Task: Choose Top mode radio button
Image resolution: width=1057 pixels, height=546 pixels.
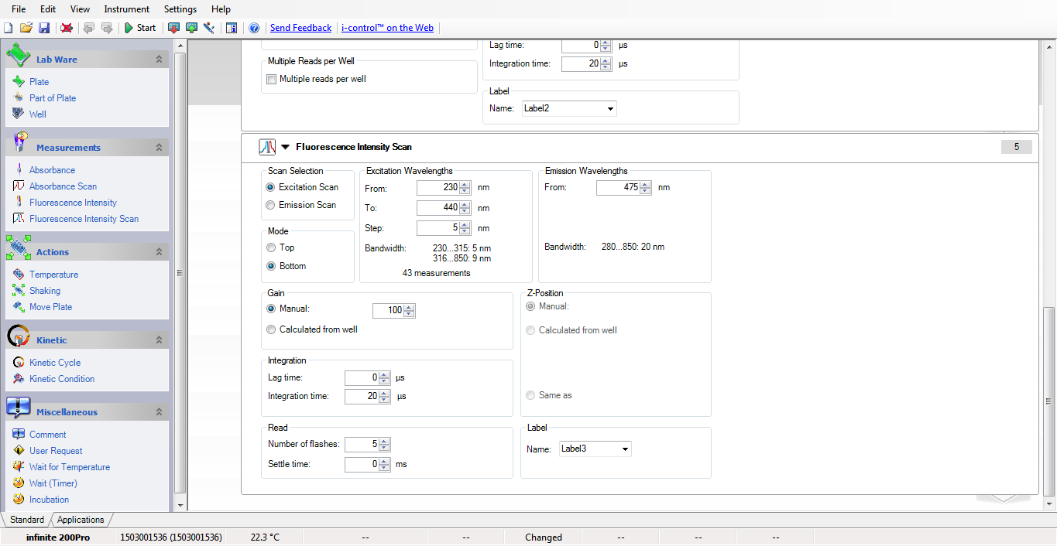Action: pyautogui.click(x=270, y=247)
